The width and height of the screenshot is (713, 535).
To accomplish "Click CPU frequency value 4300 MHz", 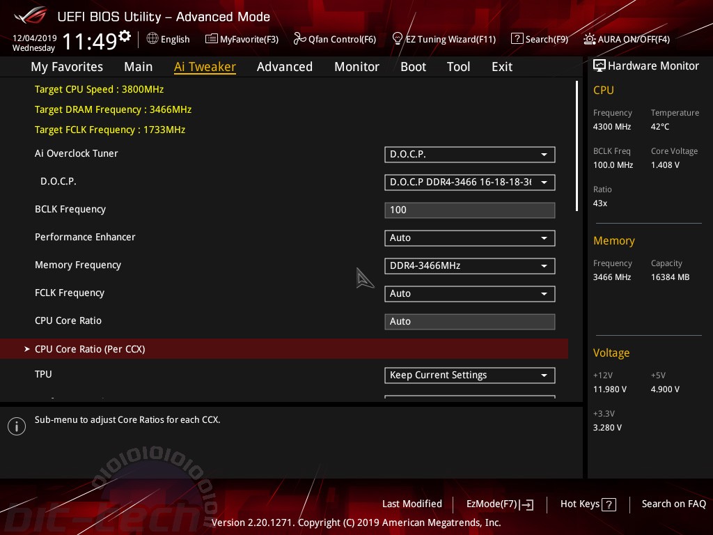I will click(x=612, y=127).
